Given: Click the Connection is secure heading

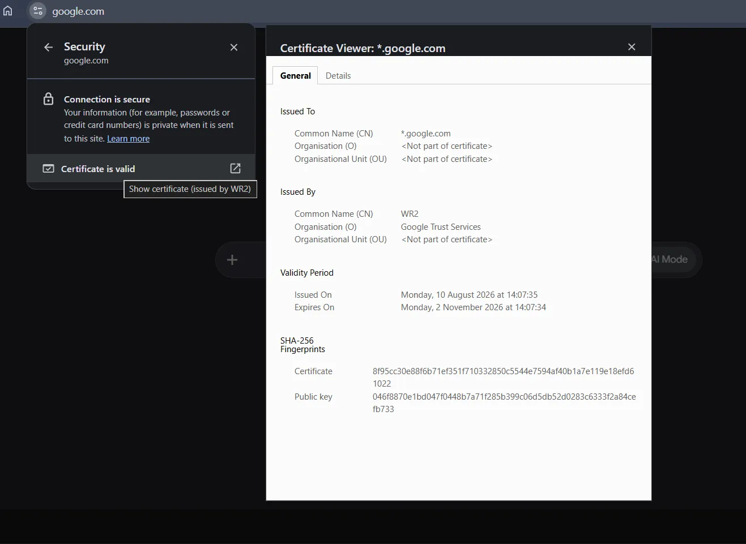Looking at the screenshot, I should click(107, 100).
